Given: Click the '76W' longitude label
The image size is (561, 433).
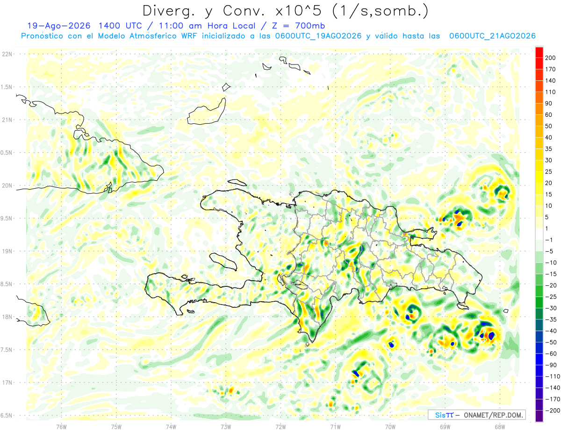Looking at the screenshot, I should 61,426.
